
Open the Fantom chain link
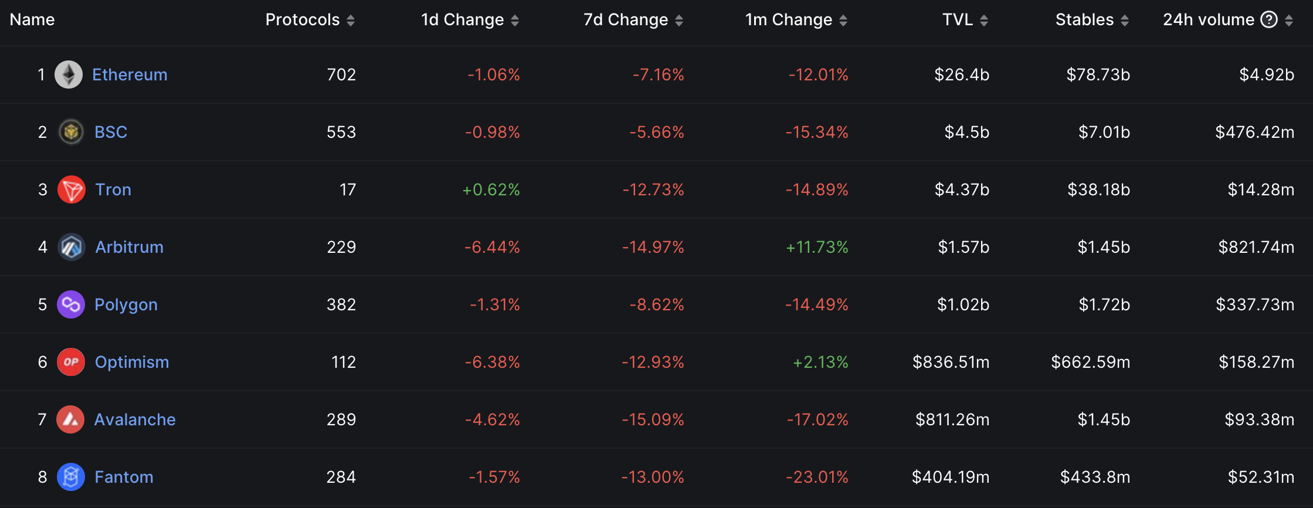pos(124,477)
